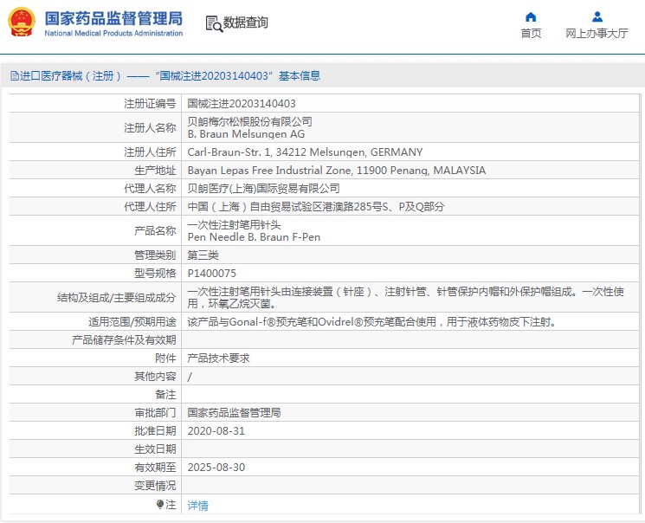Viewport: 645px width, 523px height.
Task: Click the 产品储存条件及有效期 row label
Action: point(124,340)
